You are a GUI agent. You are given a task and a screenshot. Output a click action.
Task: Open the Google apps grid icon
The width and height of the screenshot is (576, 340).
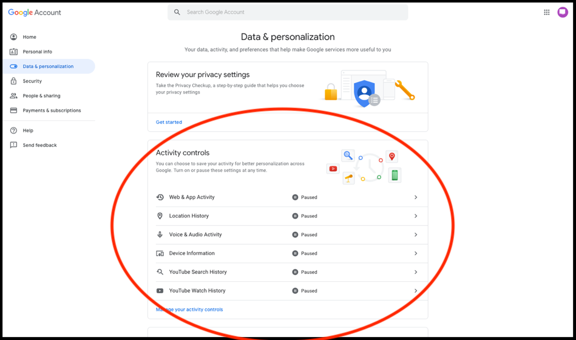(x=547, y=12)
